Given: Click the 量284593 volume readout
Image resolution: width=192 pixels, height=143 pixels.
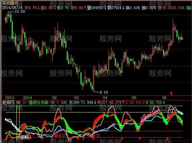Looking at the screenshot, I should (x=95, y=8).
